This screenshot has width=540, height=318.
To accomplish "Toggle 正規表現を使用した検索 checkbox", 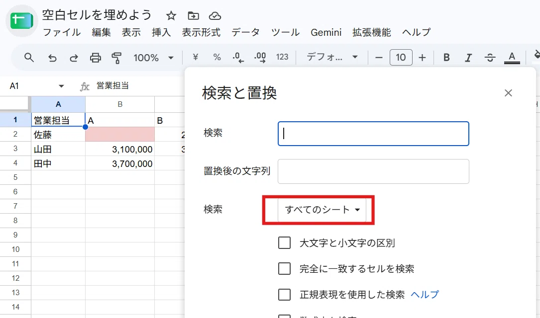I will (285, 295).
